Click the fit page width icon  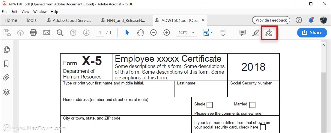[x=206, y=33]
